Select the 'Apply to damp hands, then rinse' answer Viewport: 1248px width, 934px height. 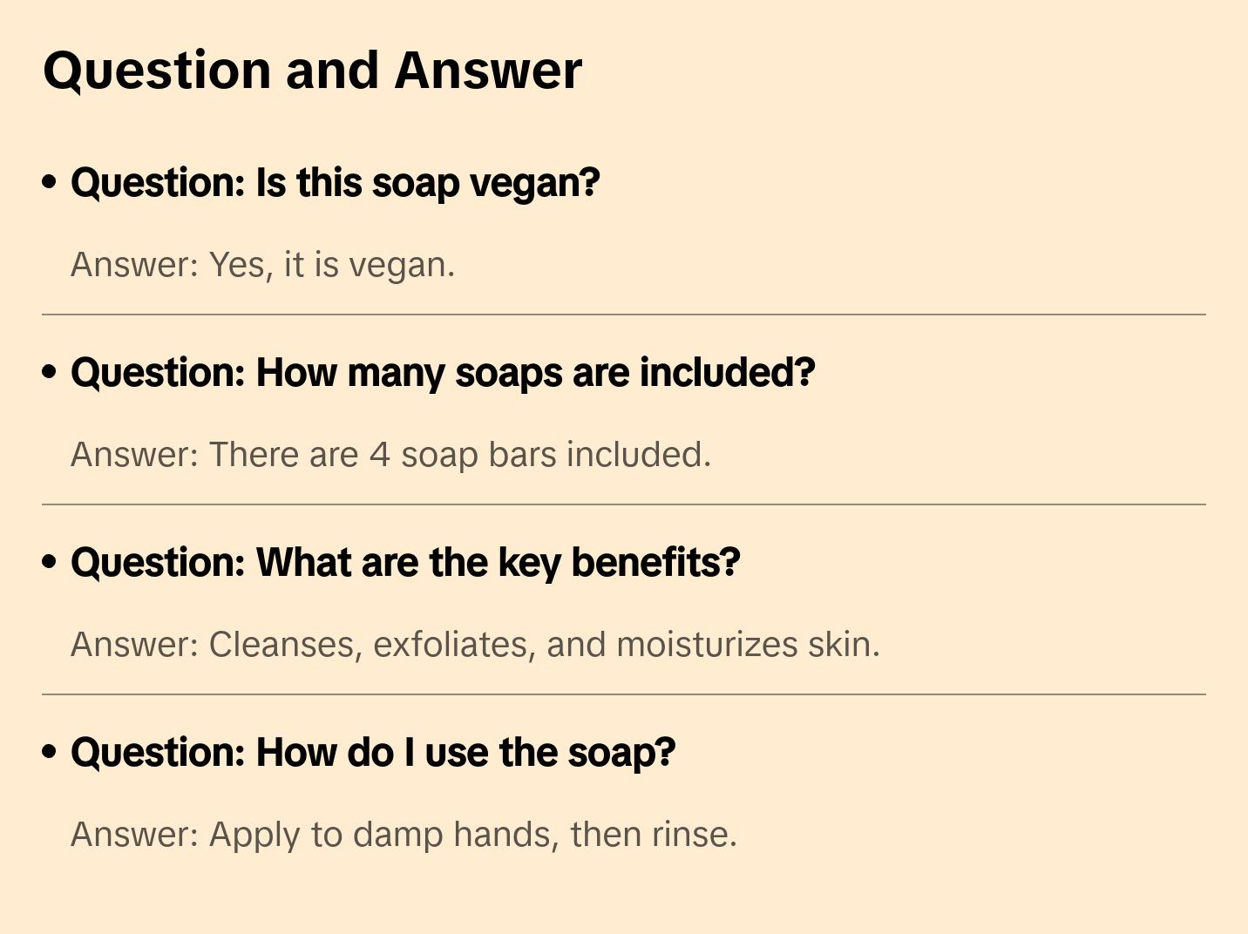pos(404,835)
